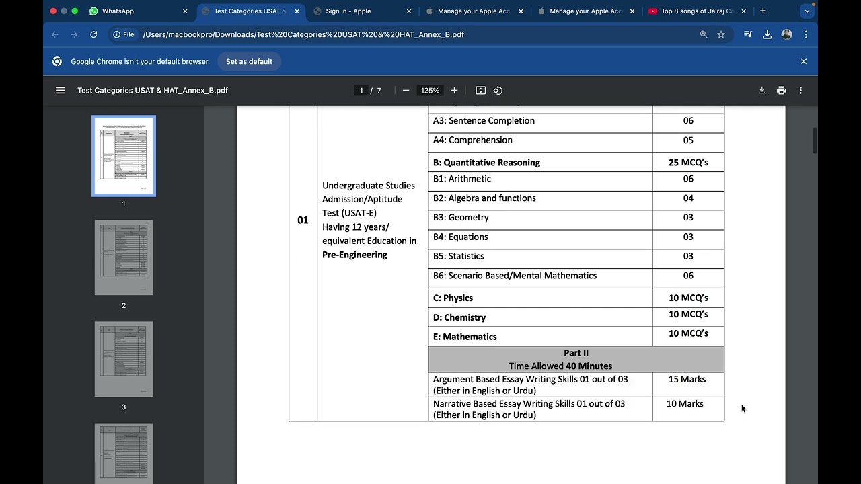Open the PDF viewer sidebar menu icon
861x484 pixels.
pyautogui.click(x=60, y=90)
